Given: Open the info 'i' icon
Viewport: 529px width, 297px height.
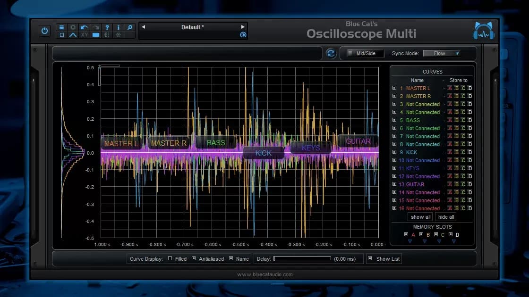Looking at the screenshot, I should coord(119,27).
